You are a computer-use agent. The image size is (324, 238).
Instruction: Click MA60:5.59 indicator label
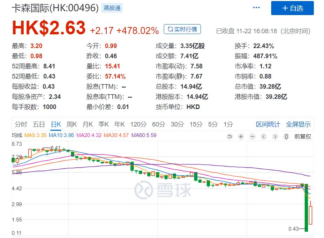click(144, 135)
